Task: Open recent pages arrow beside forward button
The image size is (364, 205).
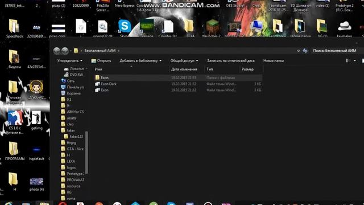Action: pyautogui.click(x=71, y=51)
